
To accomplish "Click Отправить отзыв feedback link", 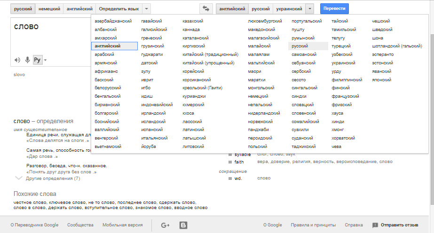I will pyautogui.click(x=399, y=225).
